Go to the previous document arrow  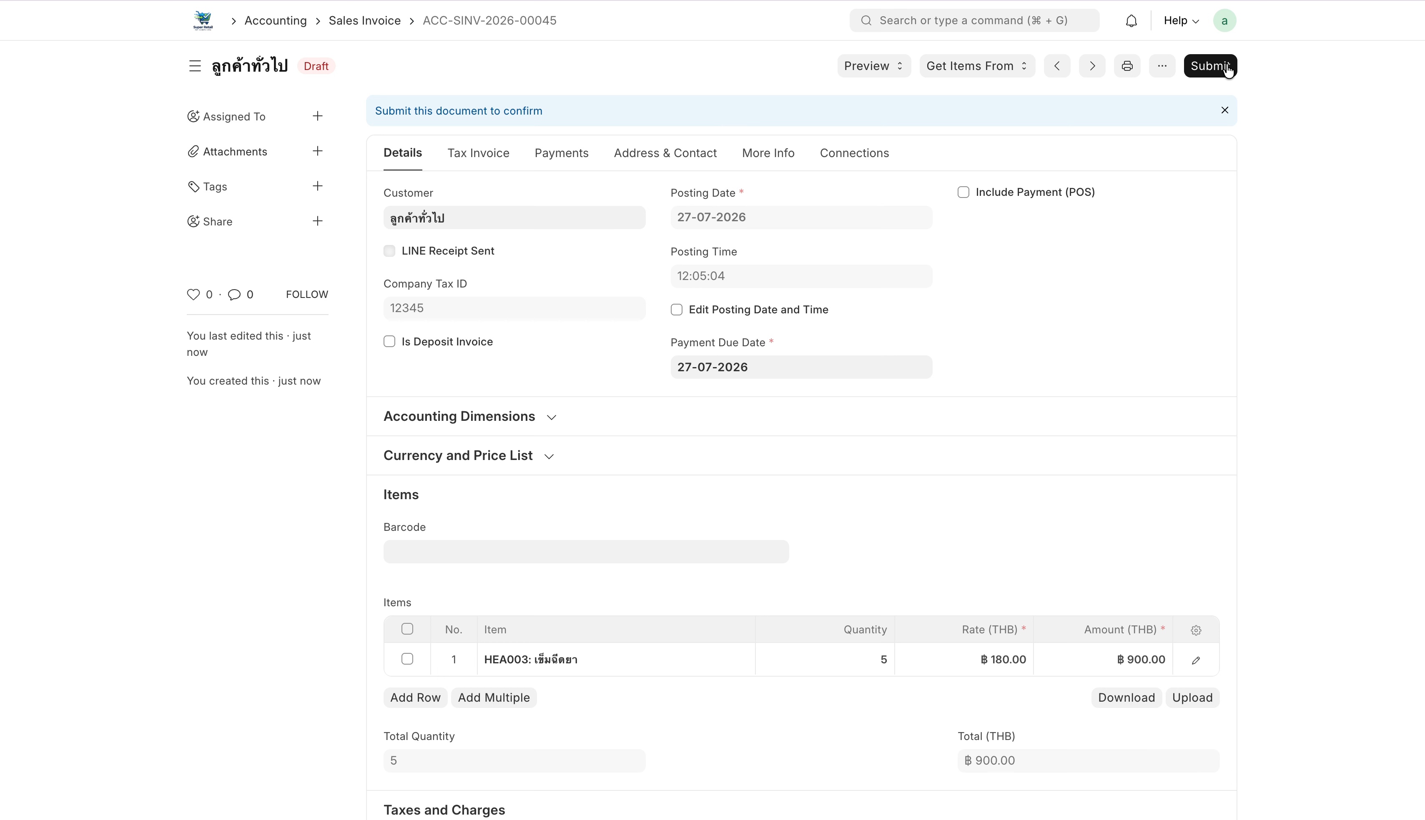click(x=1056, y=66)
